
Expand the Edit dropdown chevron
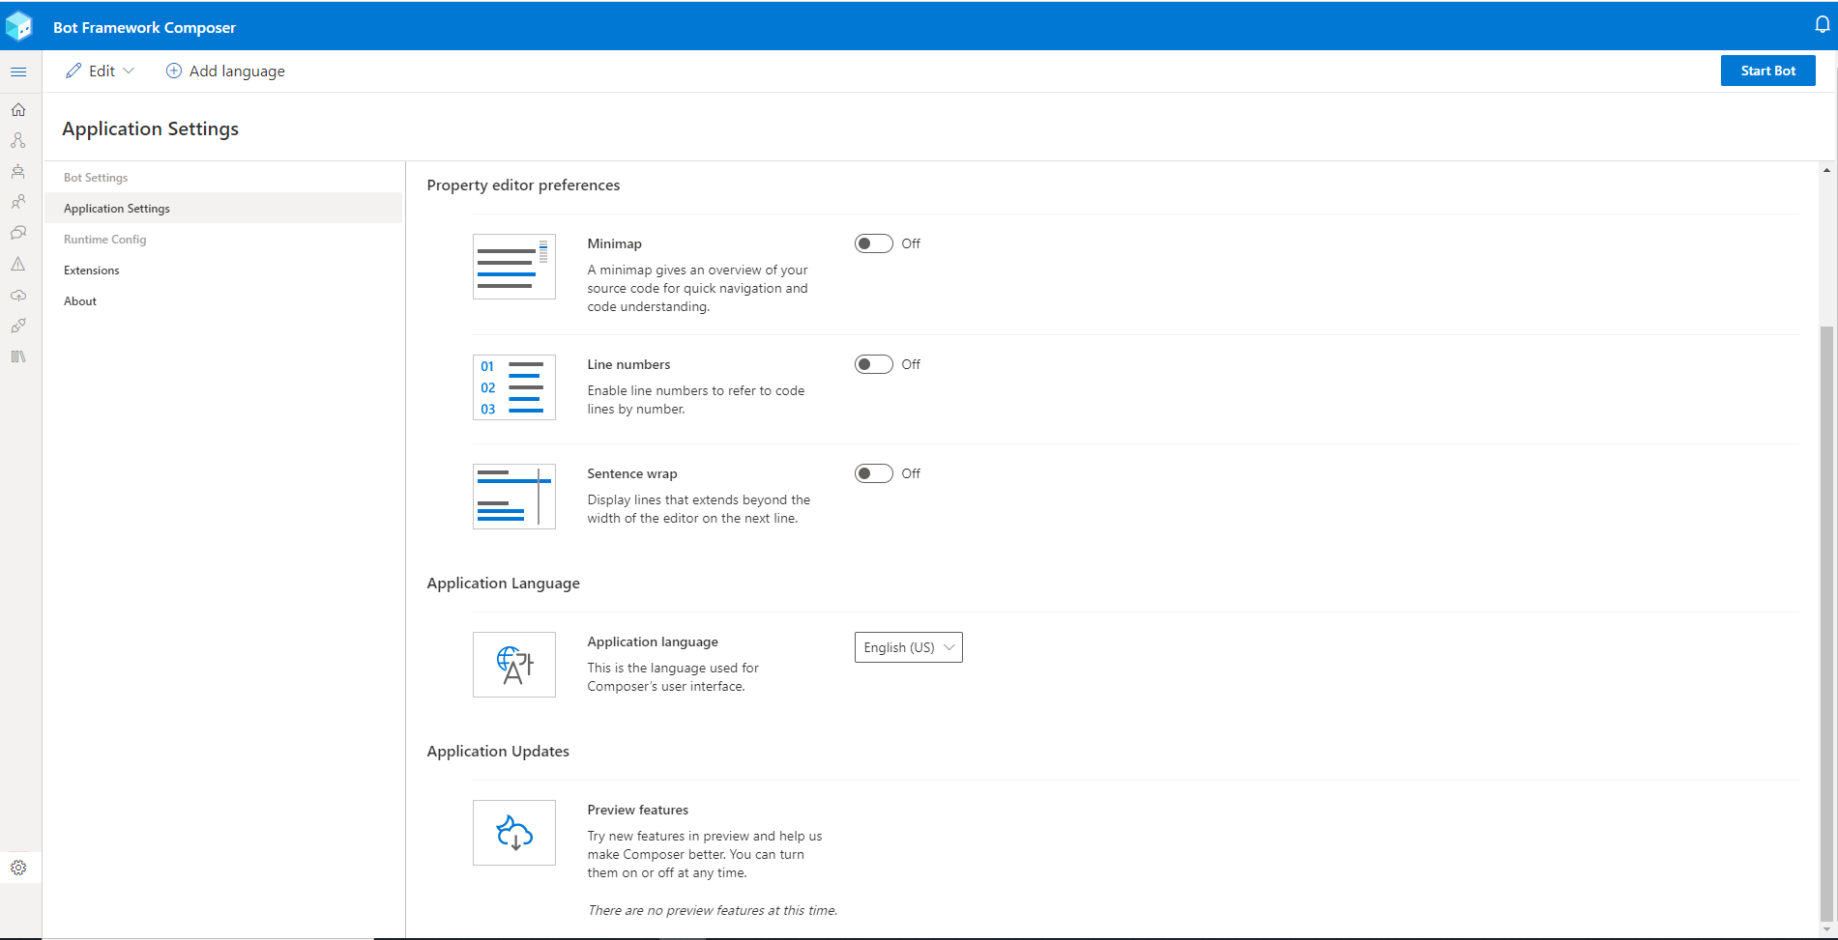129,71
